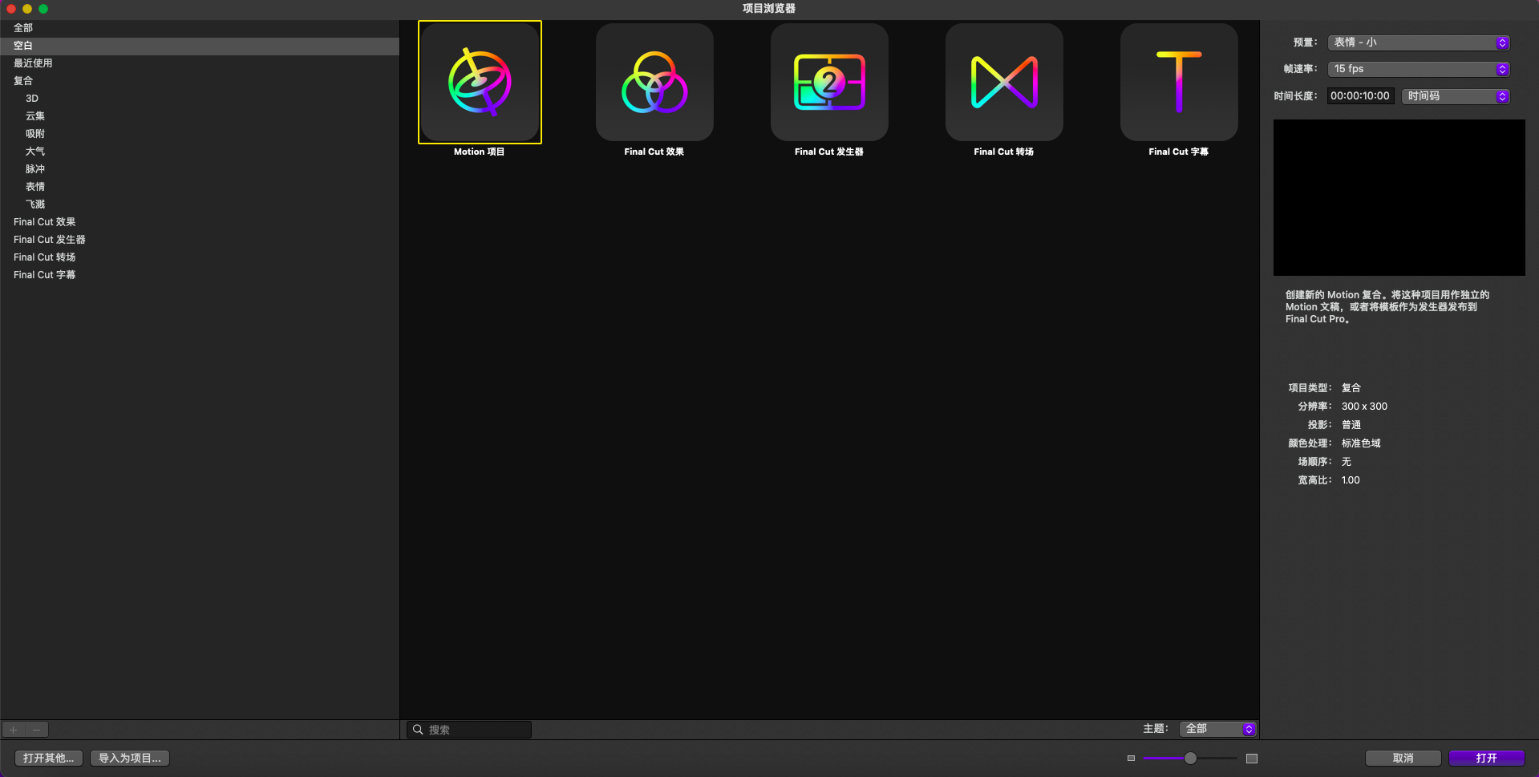
Task: Open the 预置 preset dropdown
Action: click(1419, 42)
